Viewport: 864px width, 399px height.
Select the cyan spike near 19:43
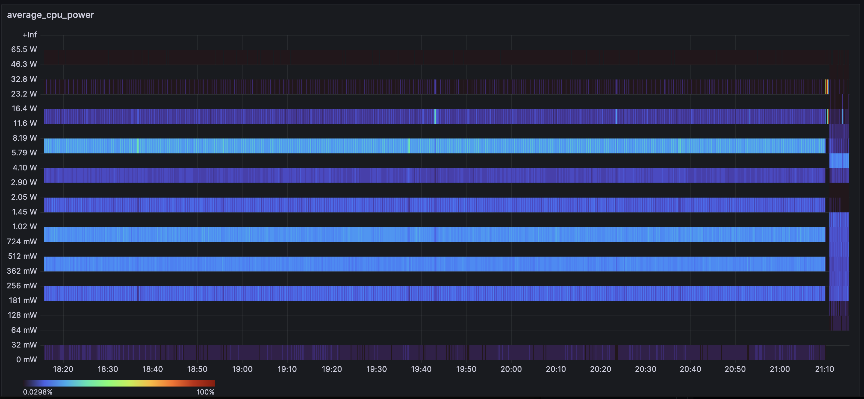pyautogui.click(x=435, y=116)
